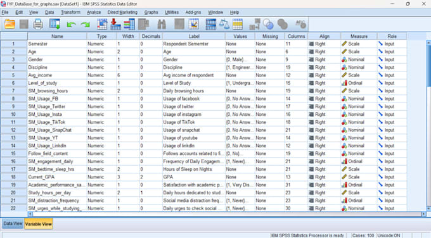Select the name cell SM_browsing_hours
Screen dimensions: 431x238
pyautogui.click(x=57, y=91)
